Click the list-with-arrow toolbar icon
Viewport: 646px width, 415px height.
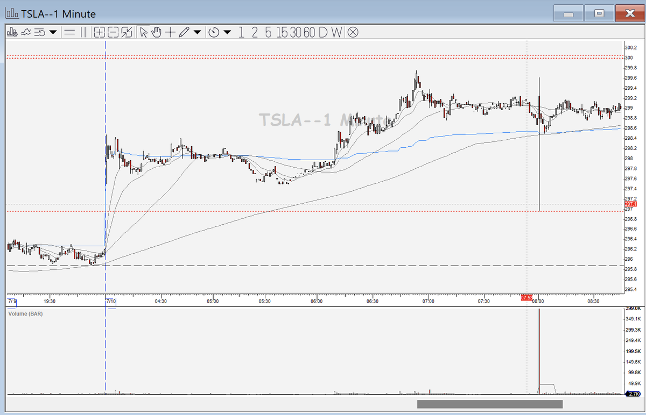tap(40, 32)
